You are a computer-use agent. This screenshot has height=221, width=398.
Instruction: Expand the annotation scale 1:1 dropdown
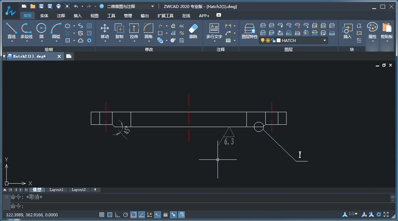353,214
